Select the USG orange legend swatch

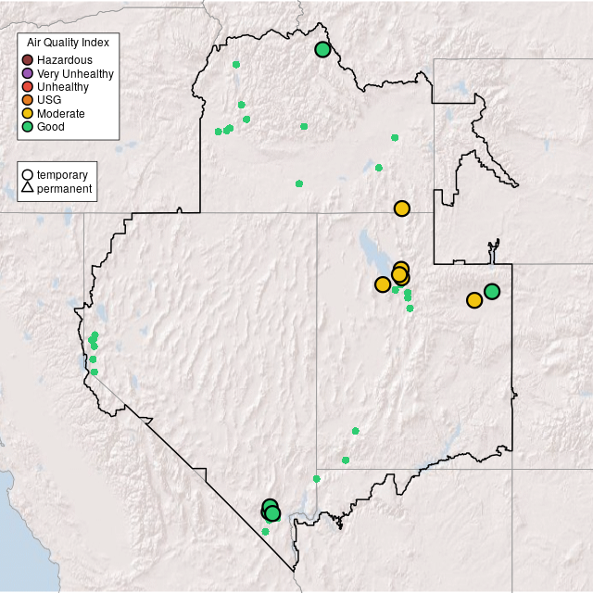(28, 100)
